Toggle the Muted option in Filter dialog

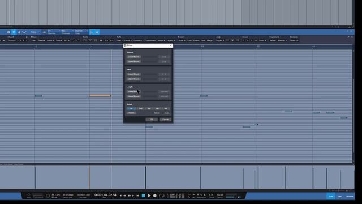click(131, 113)
